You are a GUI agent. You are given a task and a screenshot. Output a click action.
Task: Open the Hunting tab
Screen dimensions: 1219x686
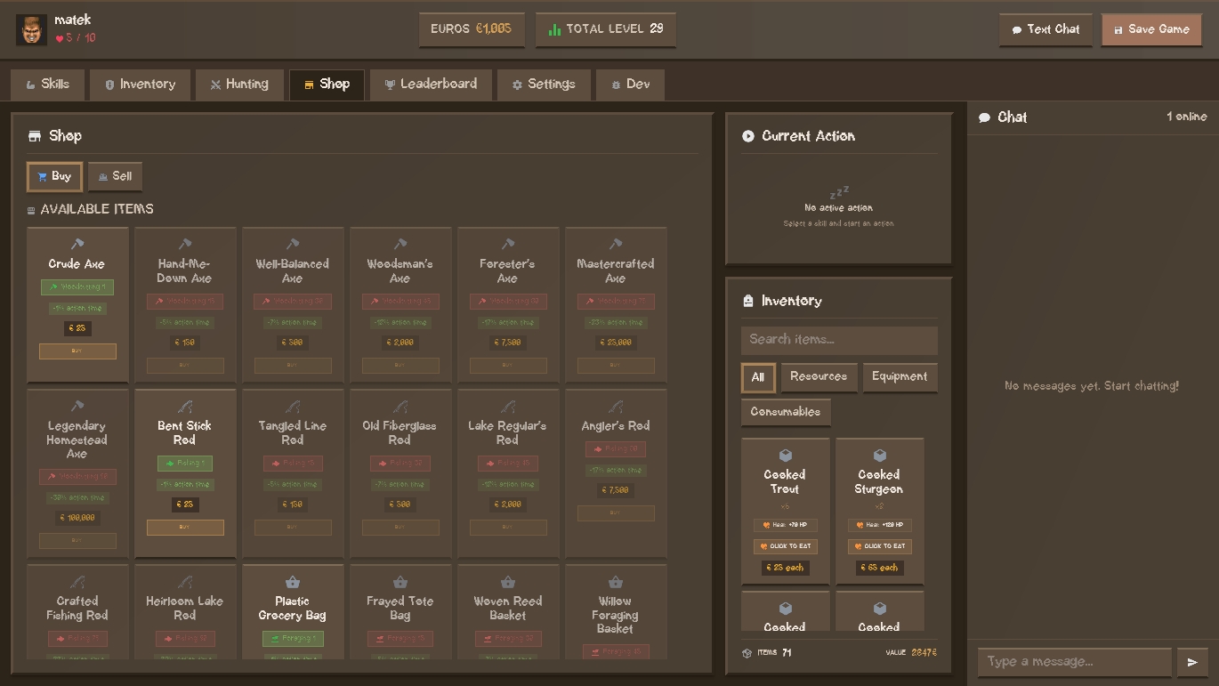coord(239,85)
